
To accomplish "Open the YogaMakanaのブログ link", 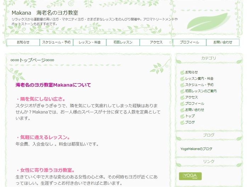I will click(x=196, y=149).
